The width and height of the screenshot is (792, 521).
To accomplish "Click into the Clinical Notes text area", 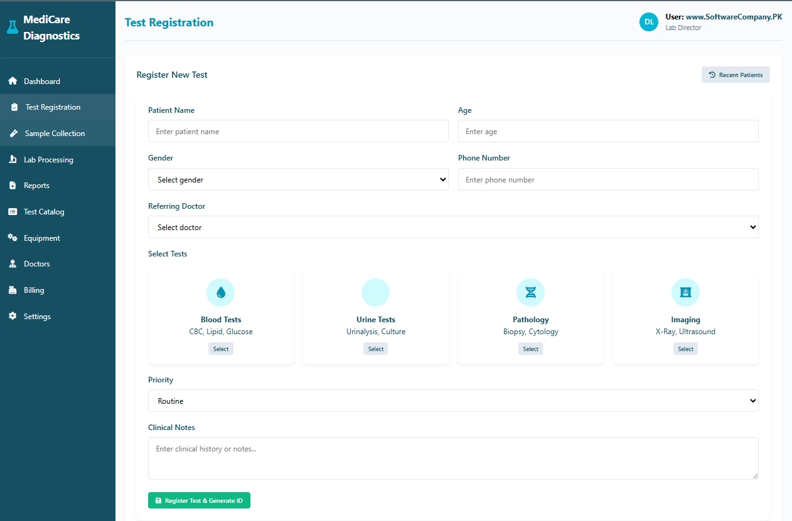I will click(x=453, y=458).
